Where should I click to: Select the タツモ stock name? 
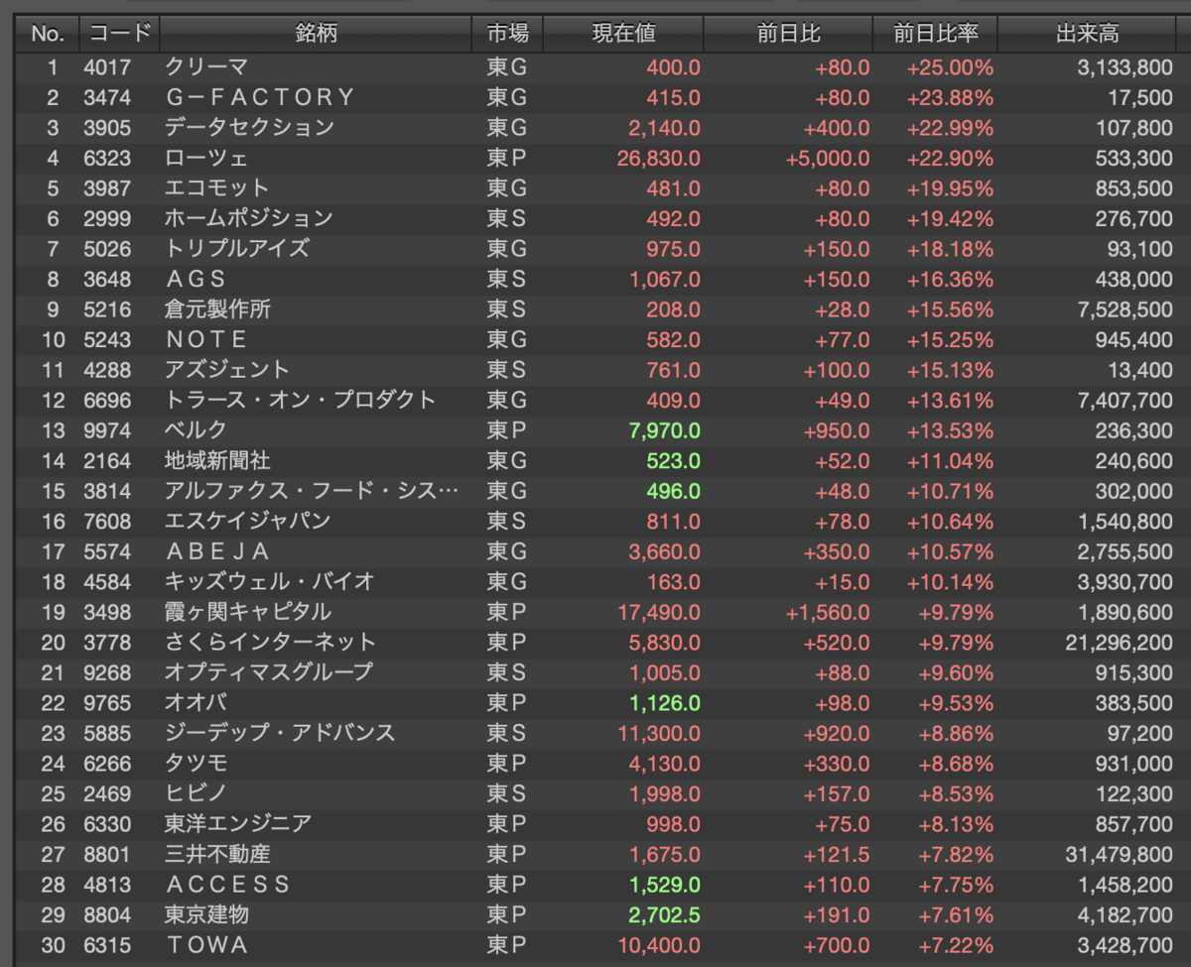pos(196,764)
